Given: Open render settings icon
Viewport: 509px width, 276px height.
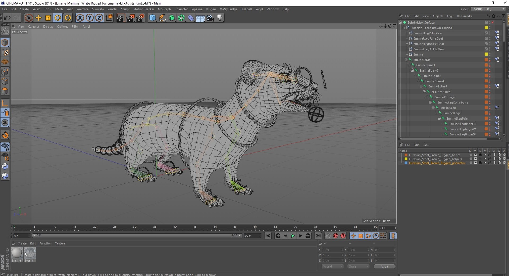Looking at the screenshot, I should tap(140, 18).
